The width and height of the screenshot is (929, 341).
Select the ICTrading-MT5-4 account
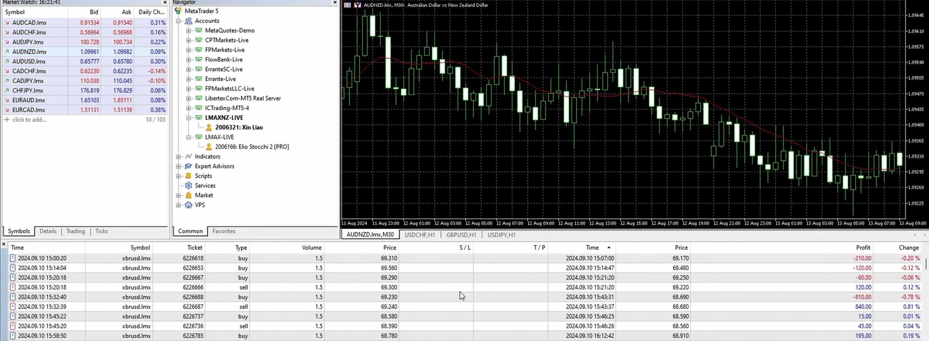click(x=227, y=108)
